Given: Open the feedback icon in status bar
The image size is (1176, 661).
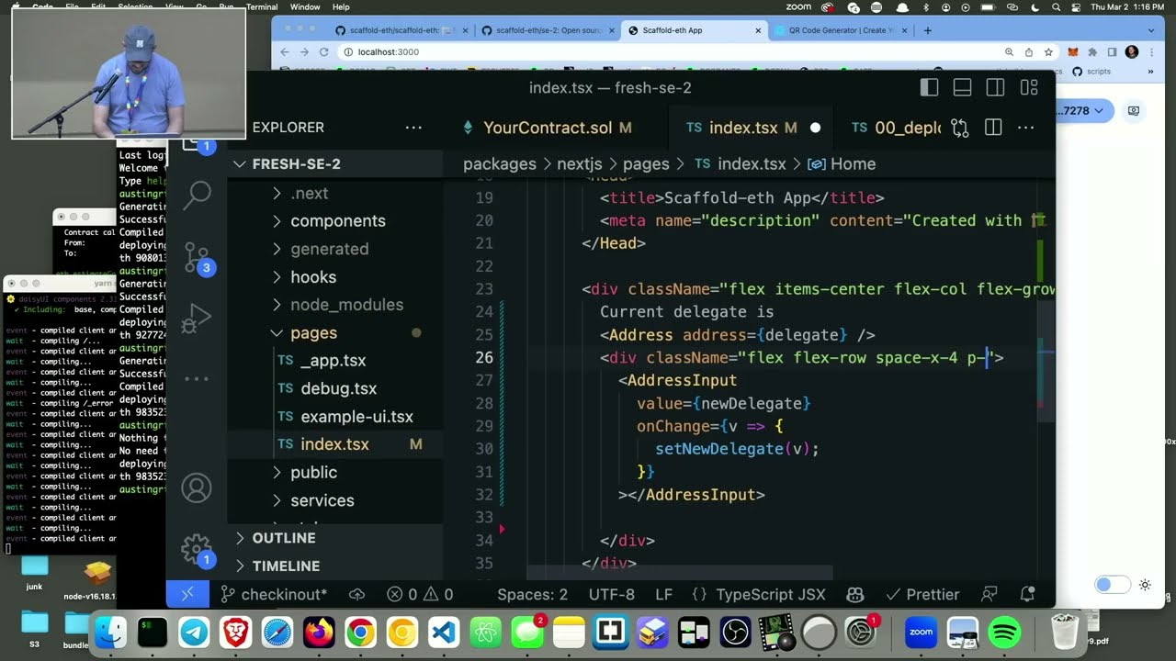Looking at the screenshot, I should pyautogui.click(x=989, y=595).
